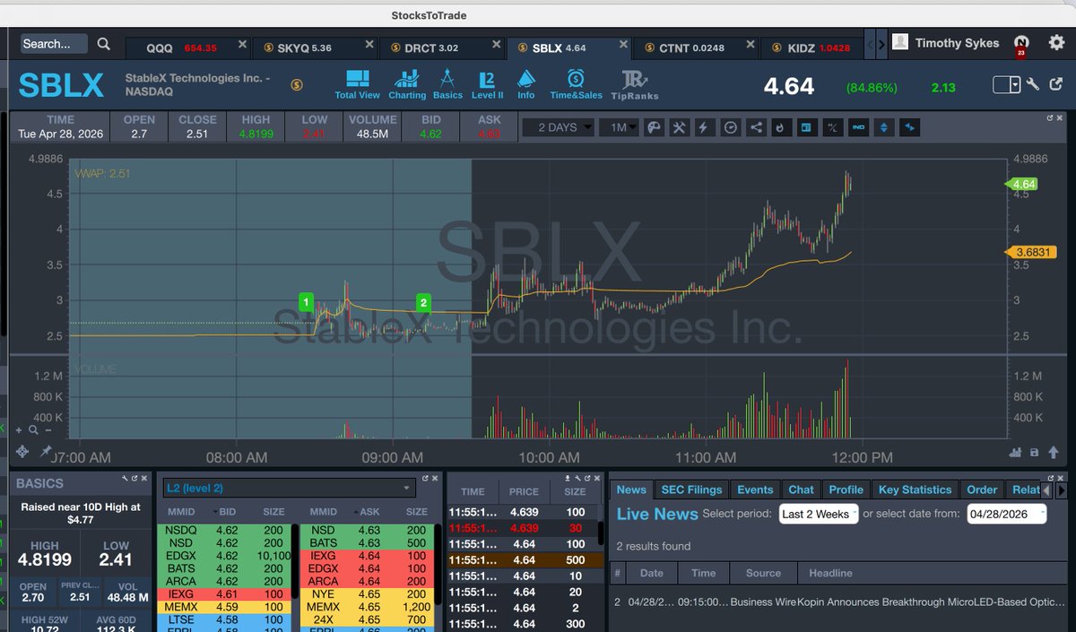Image resolution: width=1076 pixels, height=632 pixels.
Task: Open the Total View module icon
Action: [x=357, y=84]
